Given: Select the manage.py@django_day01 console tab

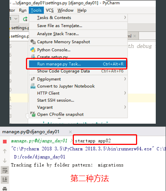Looking at the screenshot, I should point(31,132).
